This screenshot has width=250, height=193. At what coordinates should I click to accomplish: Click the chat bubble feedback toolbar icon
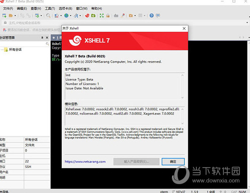[x=158, y=16]
